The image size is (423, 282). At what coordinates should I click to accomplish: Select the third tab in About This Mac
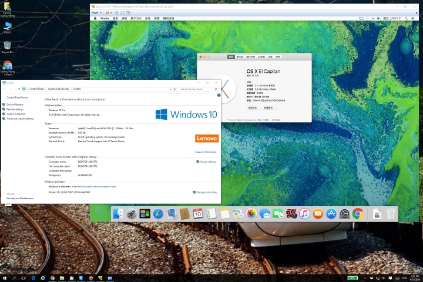[x=251, y=56]
